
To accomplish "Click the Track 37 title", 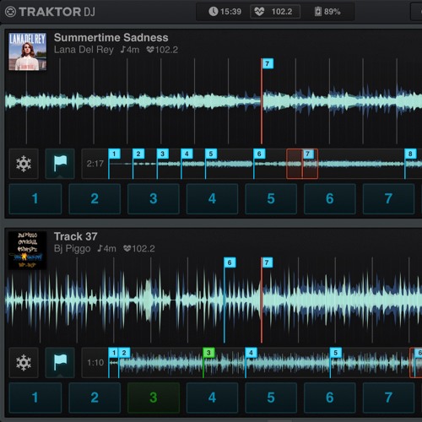I will [76, 236].
